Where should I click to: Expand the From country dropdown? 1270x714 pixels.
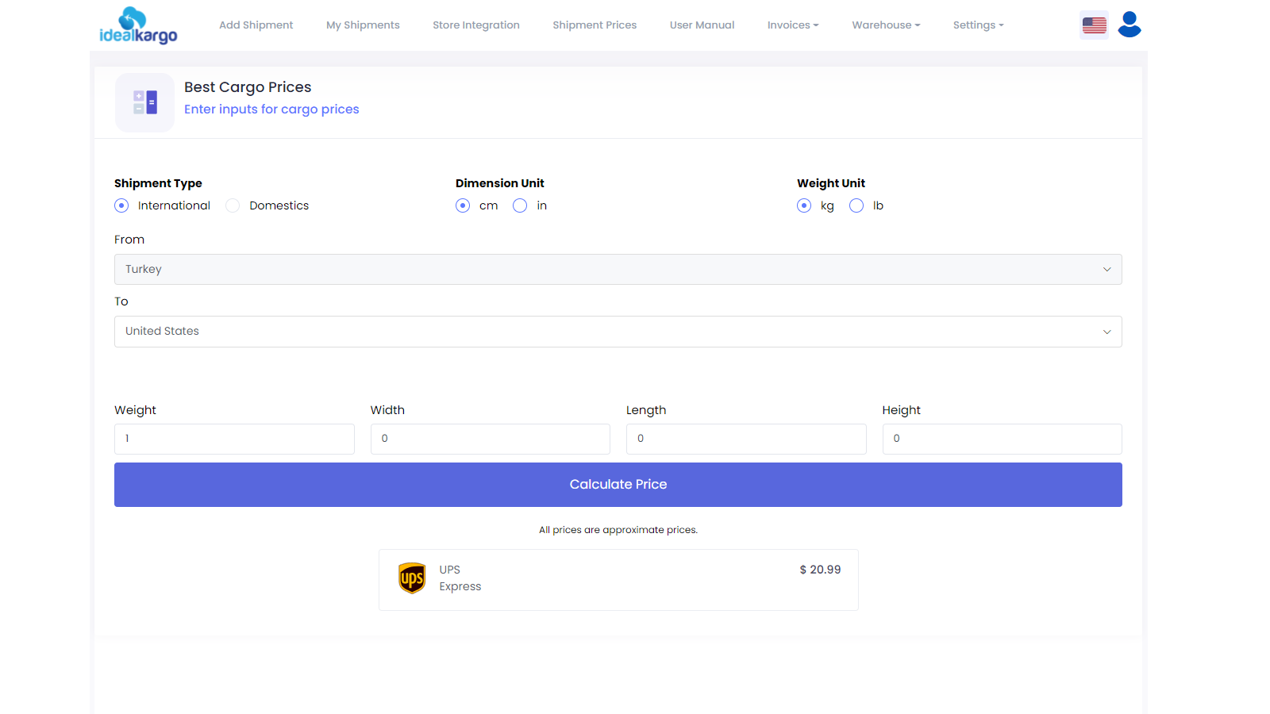[618, 270]
